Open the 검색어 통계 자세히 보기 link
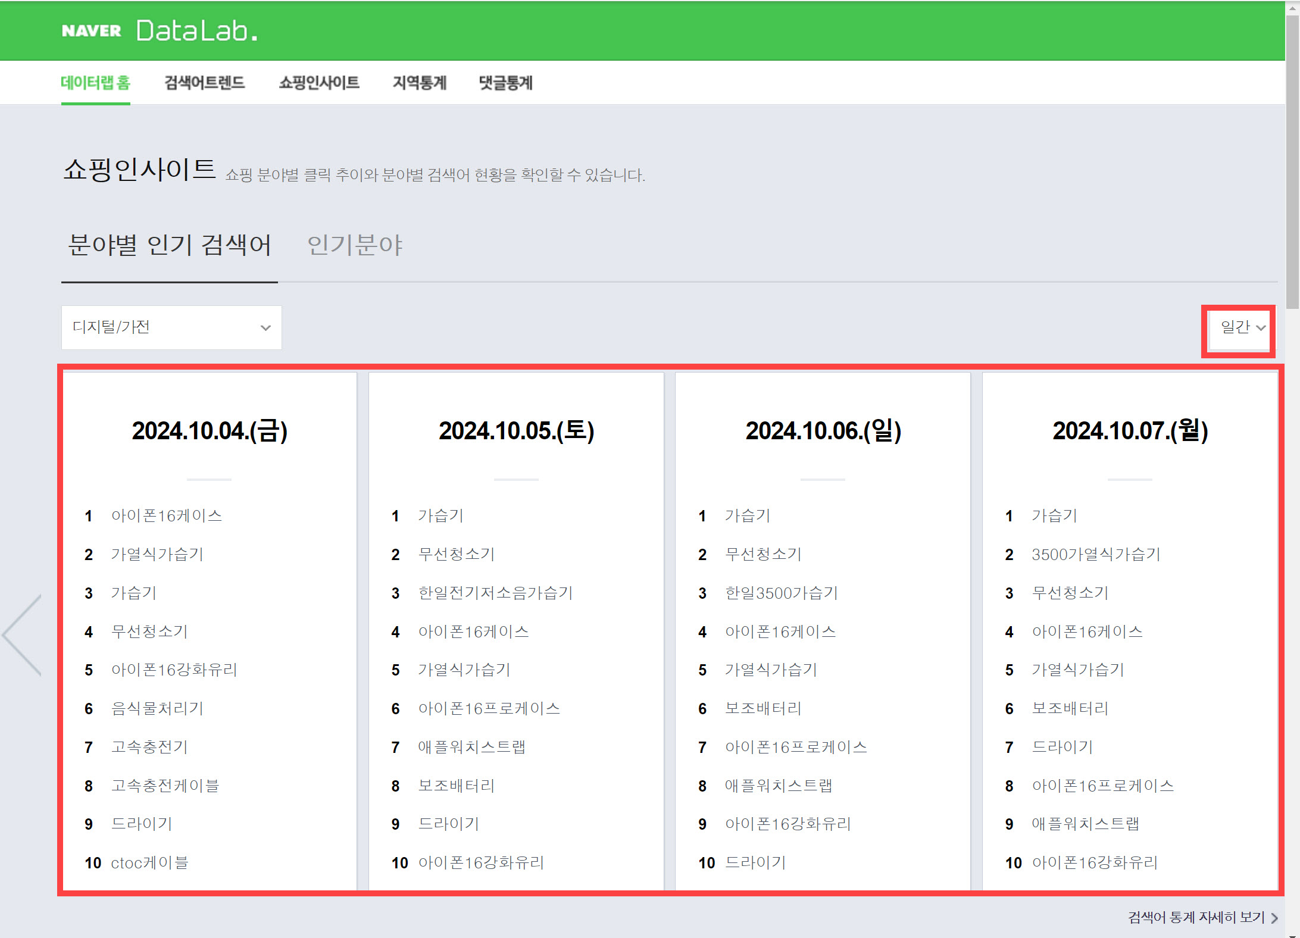This screenshot has width=1300, height=938. (1196, 917)
